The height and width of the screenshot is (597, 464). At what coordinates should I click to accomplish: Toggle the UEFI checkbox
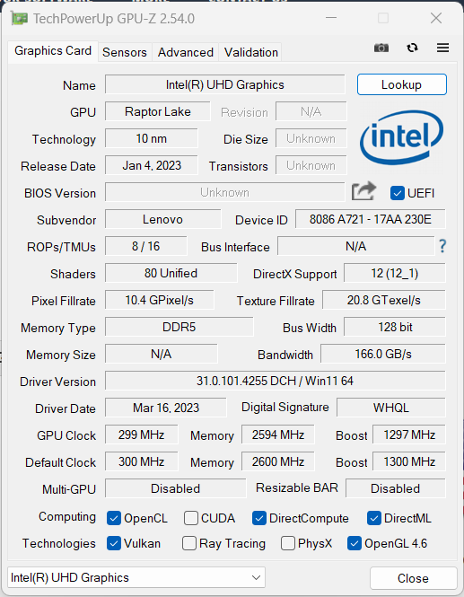point(397,193)
